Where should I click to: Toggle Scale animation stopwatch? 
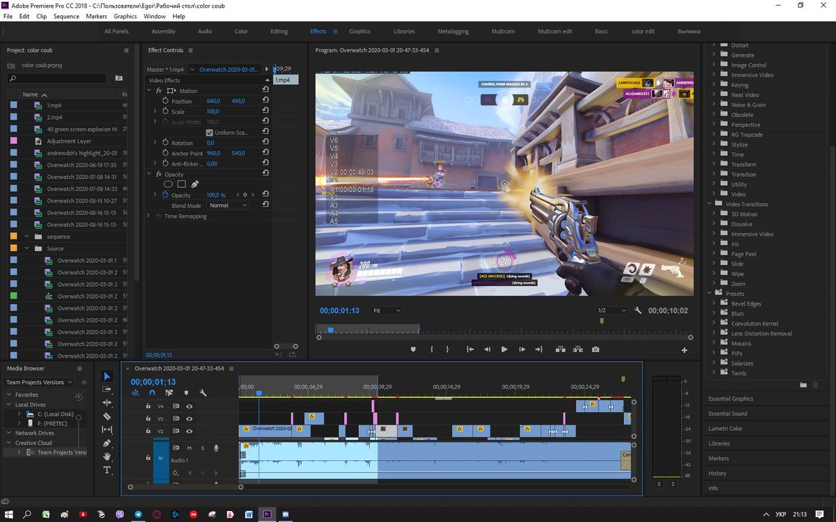tap(165, 111)
